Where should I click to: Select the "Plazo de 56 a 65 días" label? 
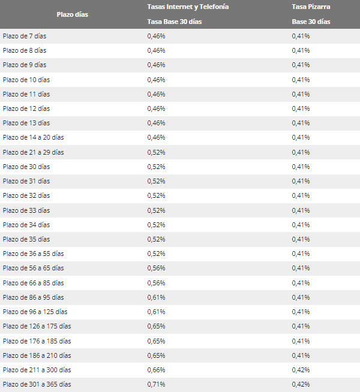click(x=33, y=268)
